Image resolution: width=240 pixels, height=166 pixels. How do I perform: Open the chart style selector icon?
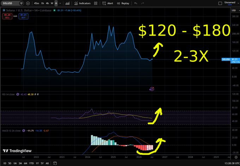point(67,3)
